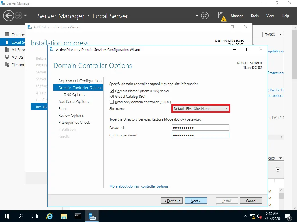
Task: Click the DSRM Password field
Action: pyautogui.click(x=201, y=127)
